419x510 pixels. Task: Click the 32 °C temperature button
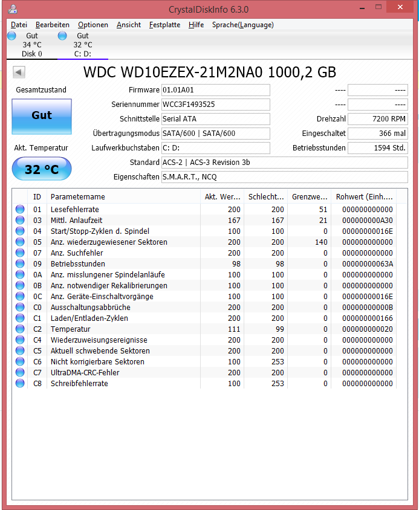[42, 169]
